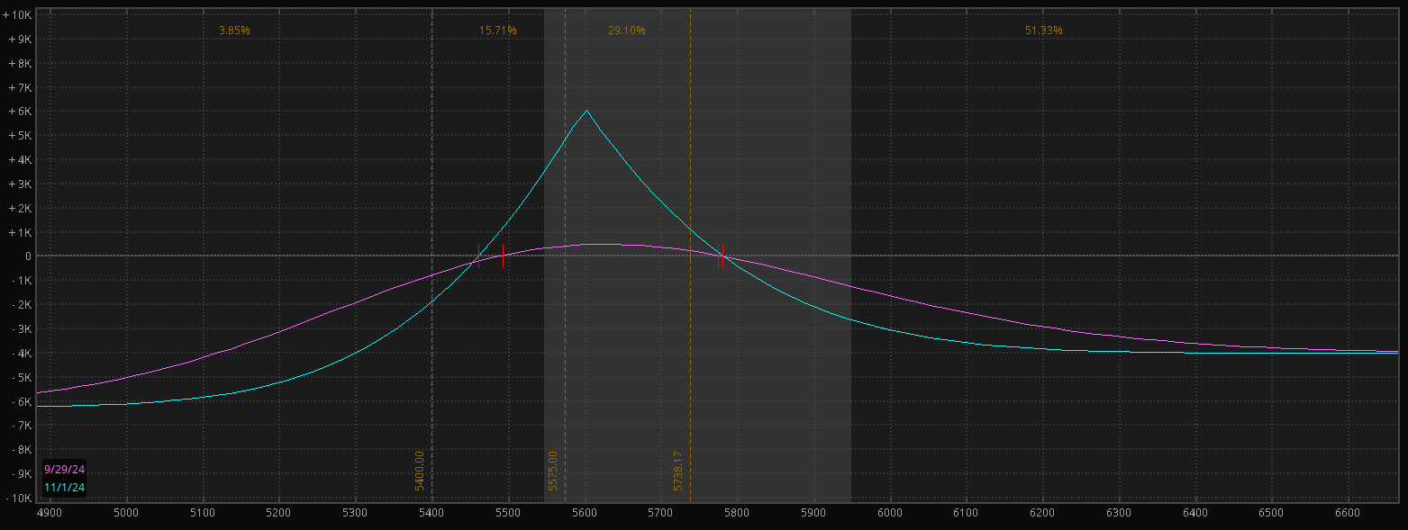Click the +7K profit axis label
This screenshot has width=1408, height=530.
[21, 88]
